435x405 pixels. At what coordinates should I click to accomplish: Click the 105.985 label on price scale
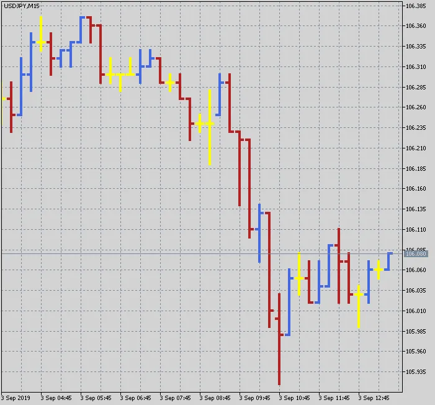tap(415, 331)
